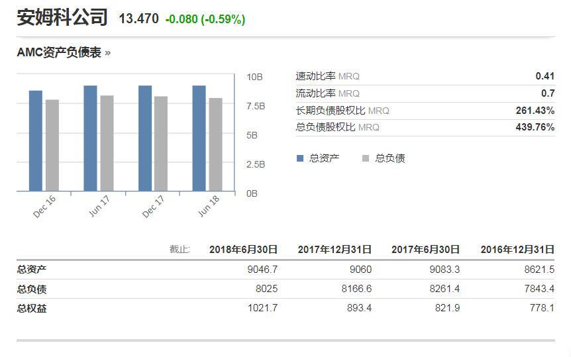The width and height of the screenshot is (571, 357).
Task: Click the price change -0.080 (-0.59%)
Action: (x=205, y=19)
